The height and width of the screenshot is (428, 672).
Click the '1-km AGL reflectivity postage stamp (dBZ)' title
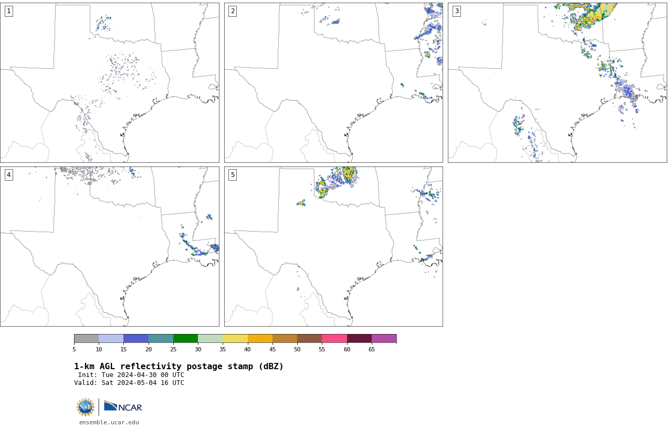click(178, 367)
